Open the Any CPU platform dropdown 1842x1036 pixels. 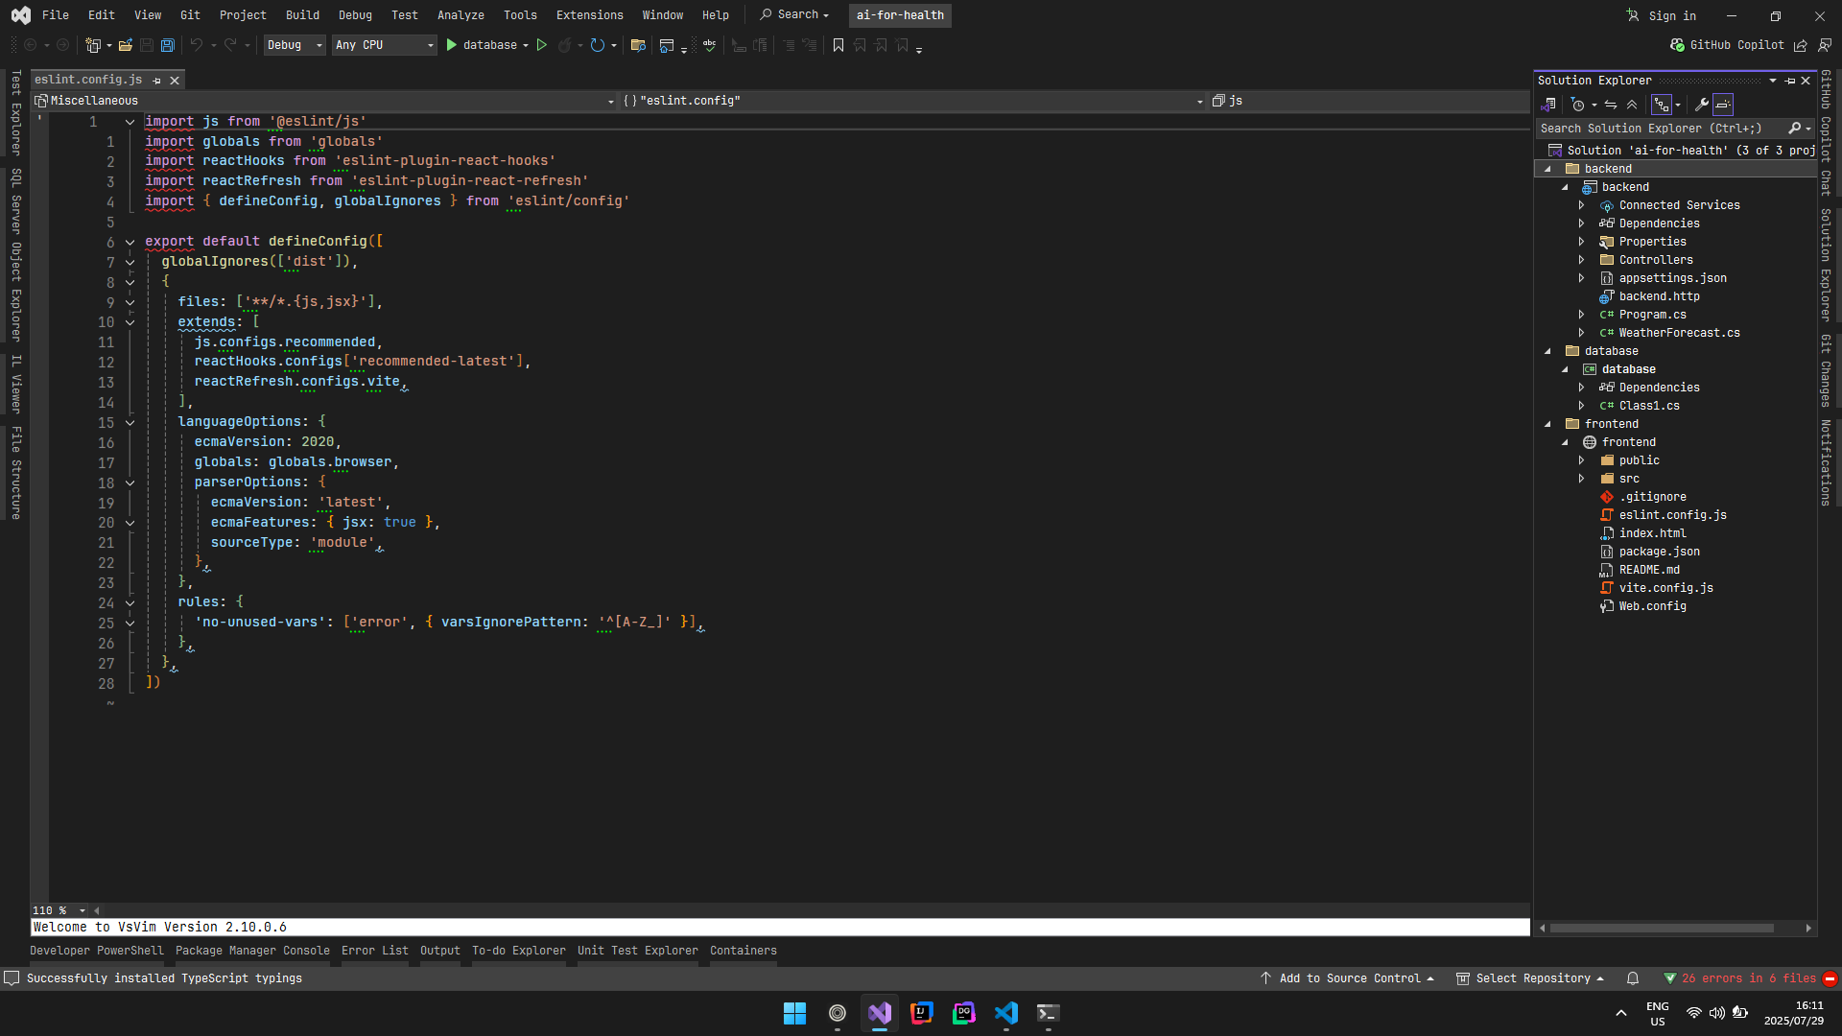385,45
